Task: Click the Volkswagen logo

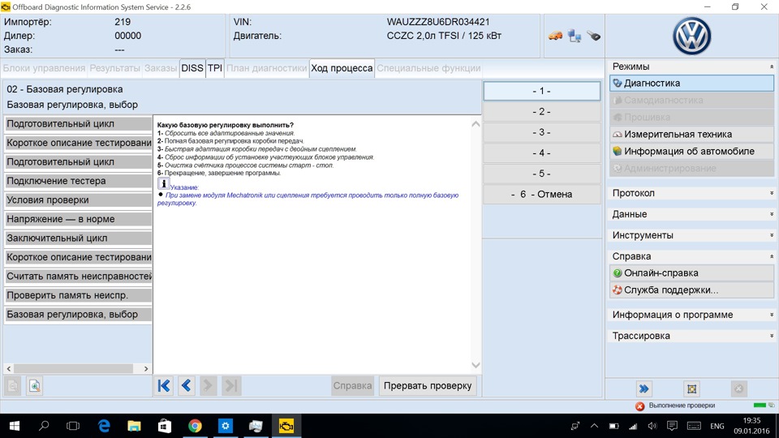Action: point(691,36)
